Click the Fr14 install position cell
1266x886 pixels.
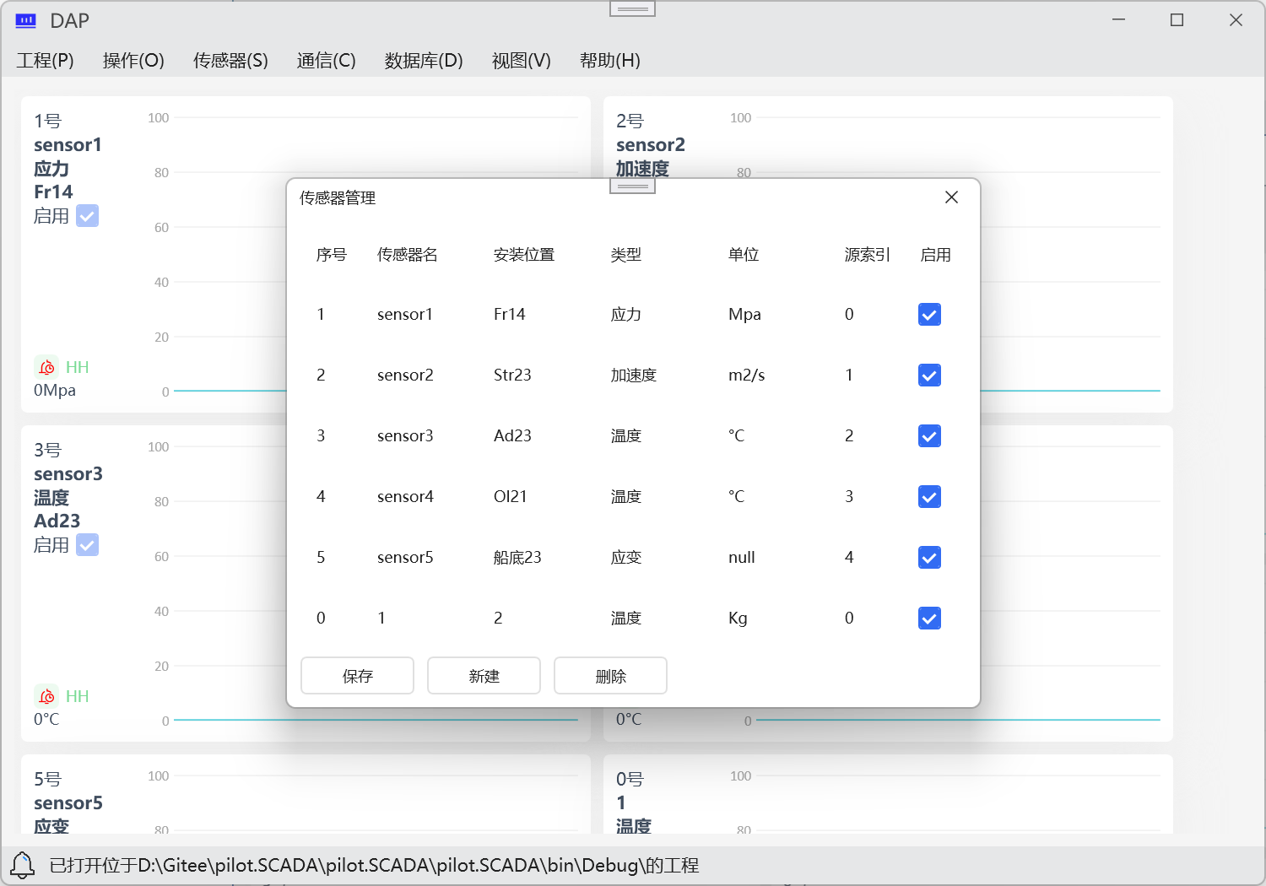(x=510, y=315)
